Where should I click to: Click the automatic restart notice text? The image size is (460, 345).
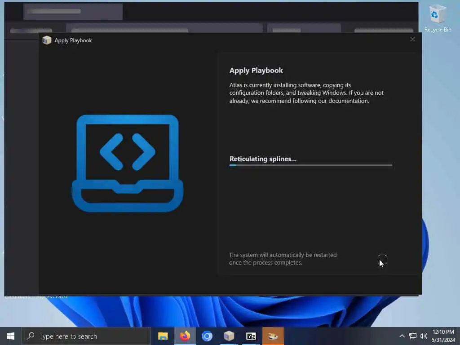(283, 258)
